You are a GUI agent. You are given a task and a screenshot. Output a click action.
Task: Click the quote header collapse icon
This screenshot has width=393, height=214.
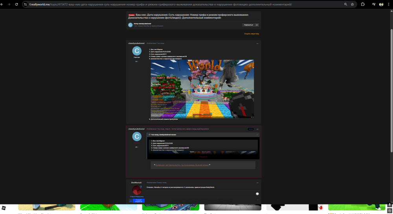(x=149, y=135)
